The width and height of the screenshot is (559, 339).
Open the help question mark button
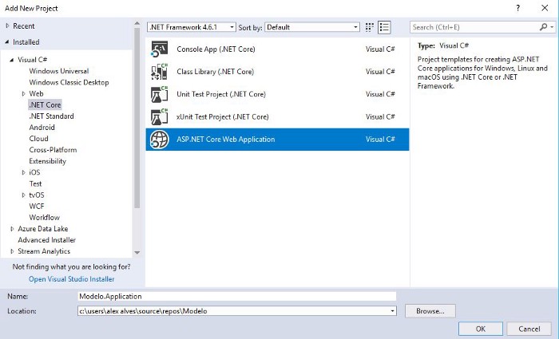click(x=518, y=8)
